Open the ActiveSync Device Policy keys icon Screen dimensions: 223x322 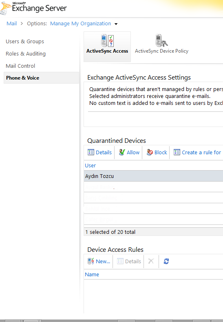point(161,40)
